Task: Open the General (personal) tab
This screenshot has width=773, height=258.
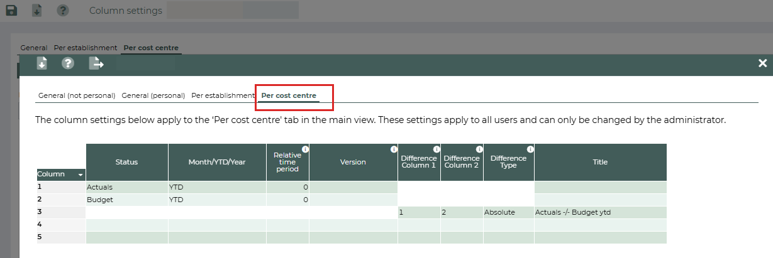Action: [153, 95]
